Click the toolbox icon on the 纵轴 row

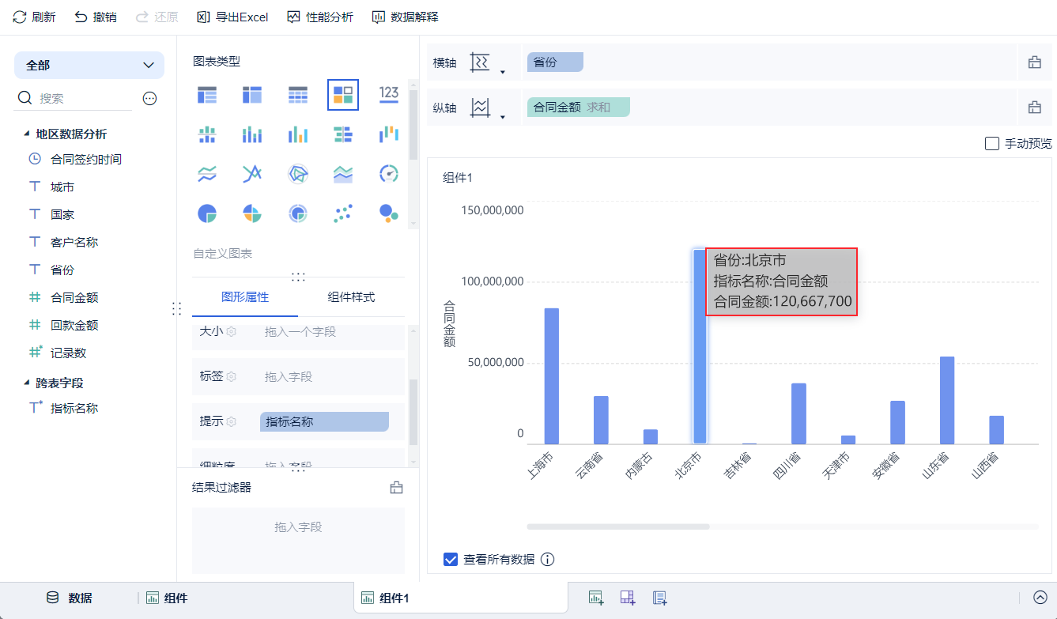point(1034,108)
